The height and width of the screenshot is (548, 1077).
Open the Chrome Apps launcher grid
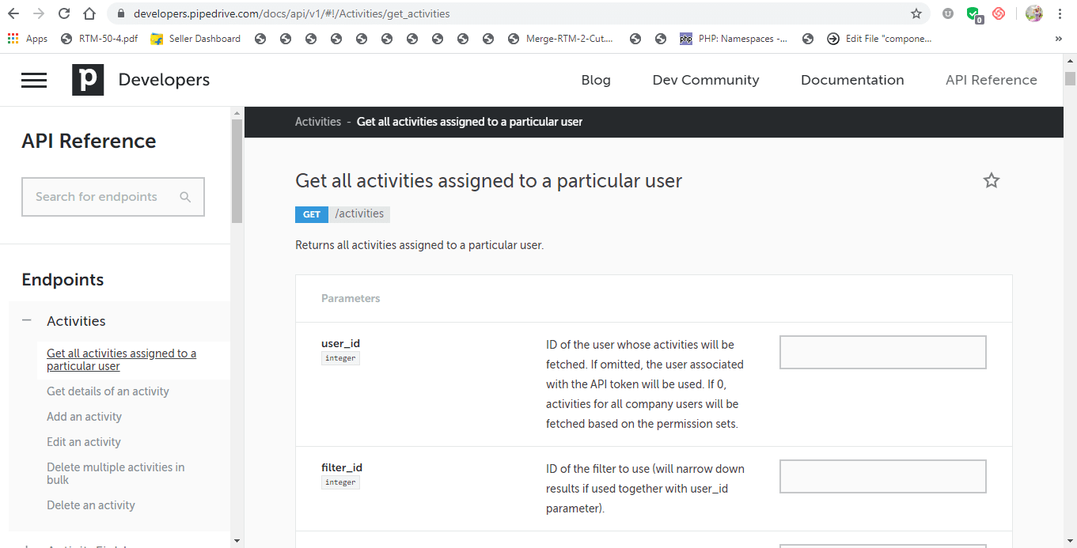click(12, 38)
